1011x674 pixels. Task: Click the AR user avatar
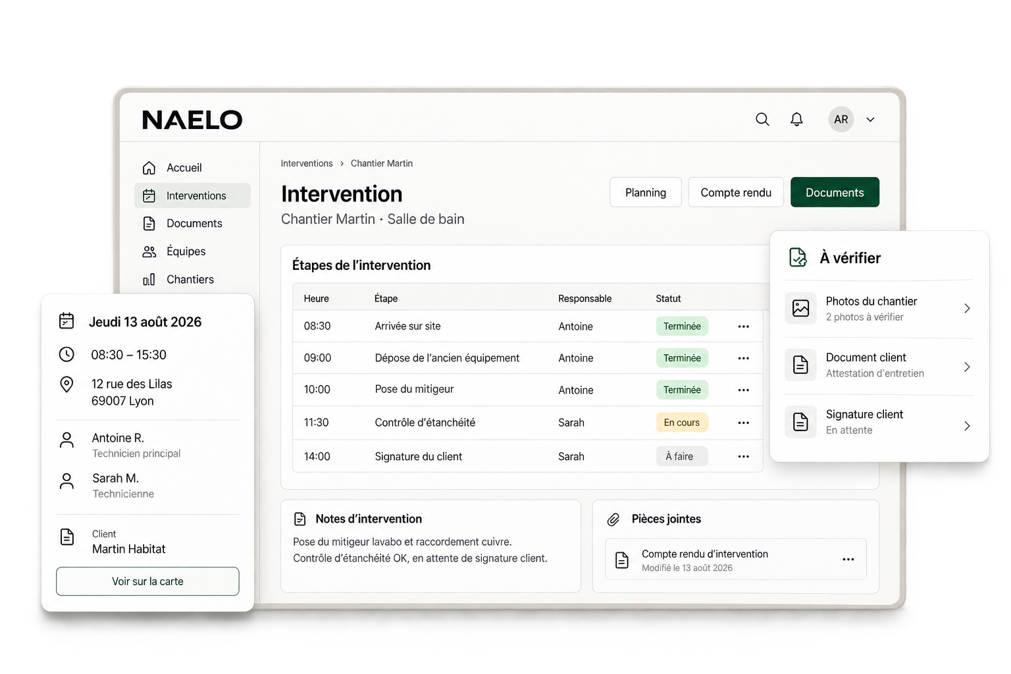[x=841, y=119]
